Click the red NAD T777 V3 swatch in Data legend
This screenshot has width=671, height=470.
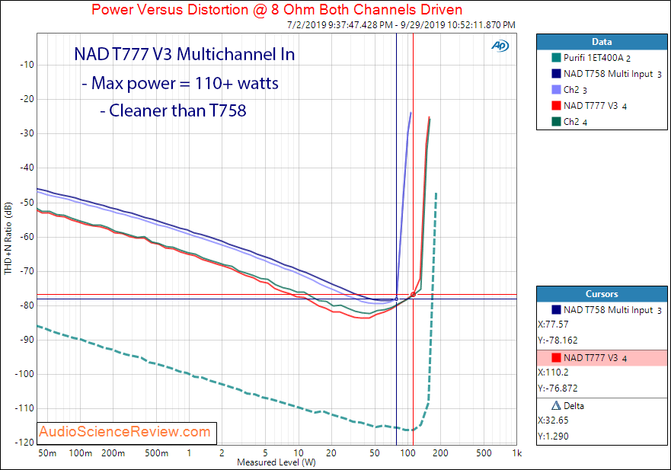[x=556, y=105]
